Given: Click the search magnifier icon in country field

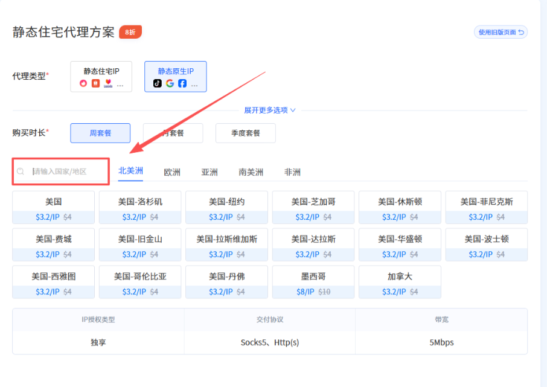Looking at the screenshot, I should click(x=21, y=171).
